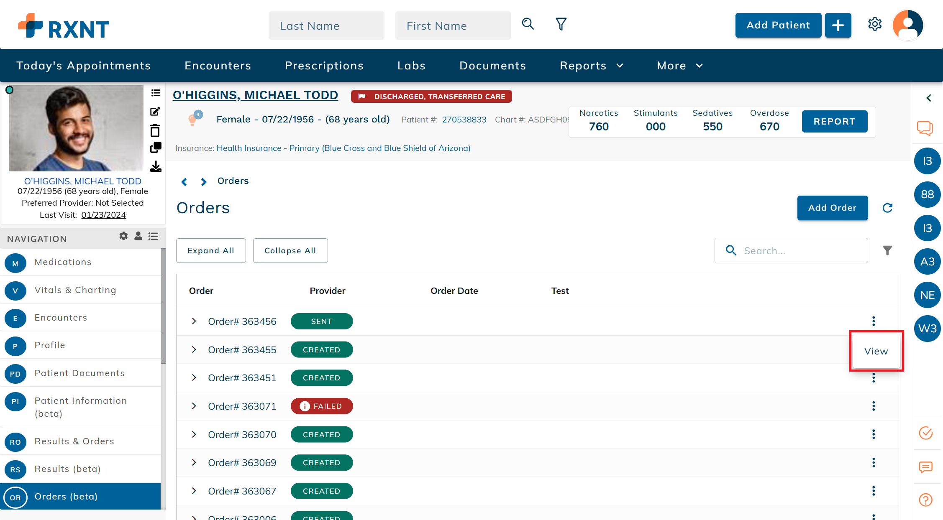The height and width of the screenshot is (520, 943).
Task: Open the Documents tab
Action: coord(493,66)
